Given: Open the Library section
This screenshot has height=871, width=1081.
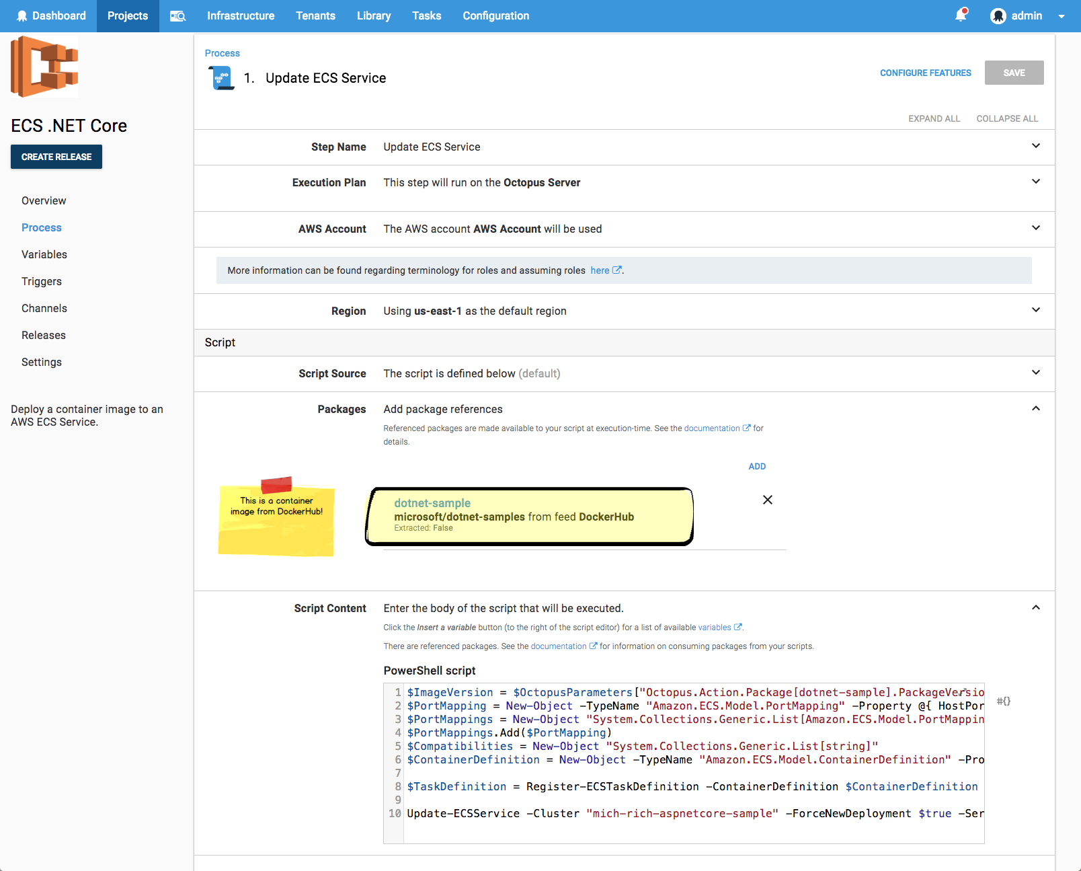Looking at the screenshot, I should click(374, 15).
